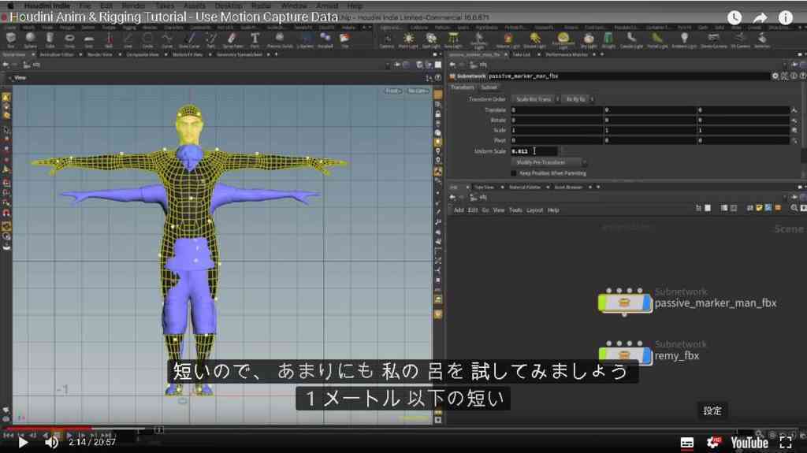
Task: Select the Null shelf tool
Action: point(109,39)
